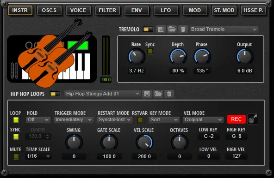Viewport: 274px width, 178px height.
Task: Disable the SYNC checkbox in loops
Action: point(16,136)
